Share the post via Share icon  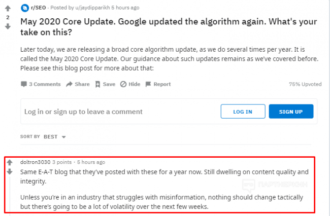(70, 84)
